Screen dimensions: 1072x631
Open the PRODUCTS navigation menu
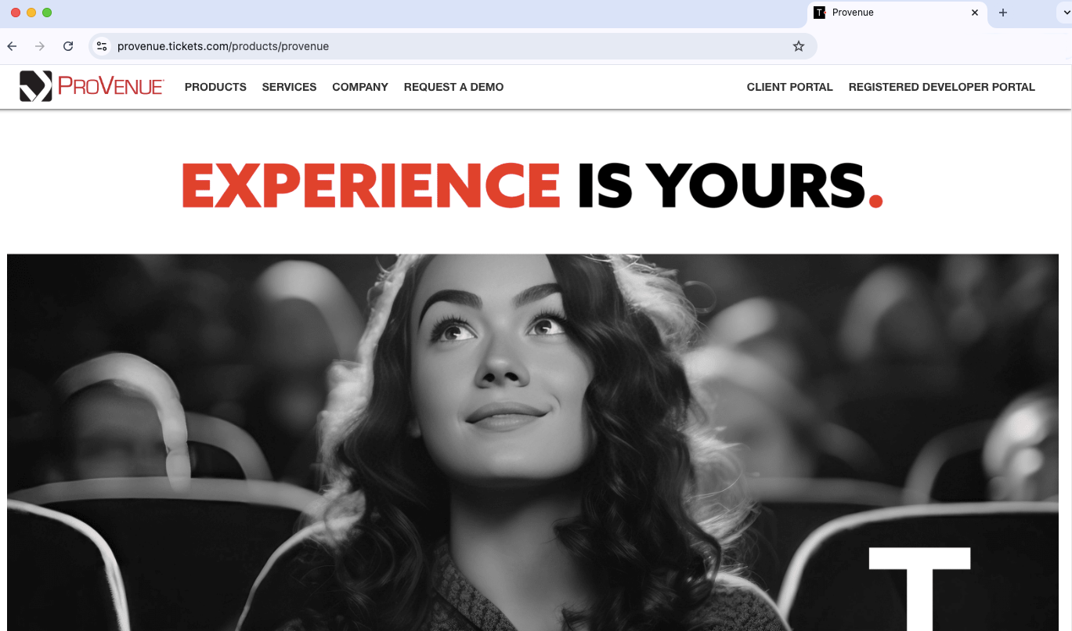pos(215,87)
